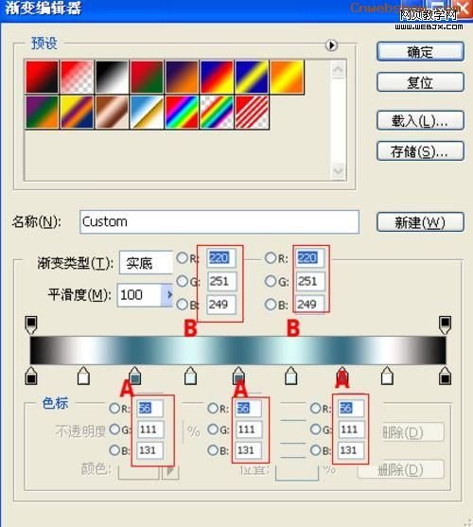Select the R radio button above gradient bar left
The width and height of the screenshot is (473, 527).
pos(182,257)
